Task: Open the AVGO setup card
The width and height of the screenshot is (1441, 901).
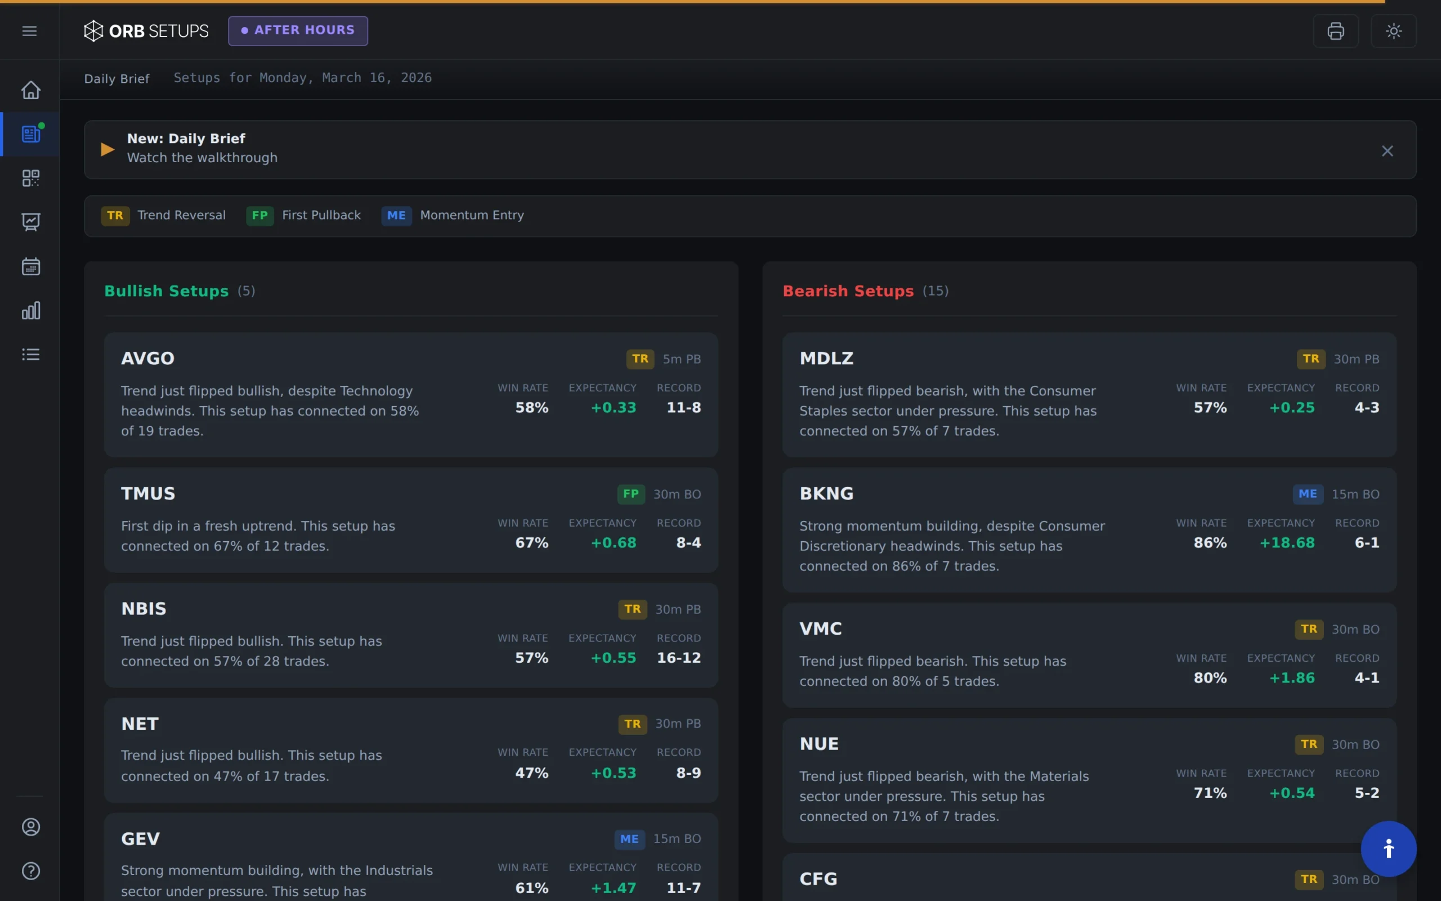Action: tap(411, 395)
